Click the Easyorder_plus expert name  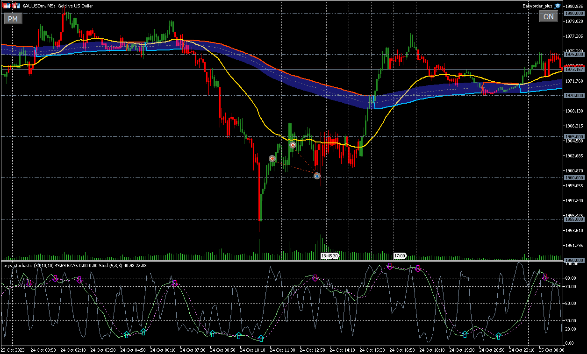point(537,6)
